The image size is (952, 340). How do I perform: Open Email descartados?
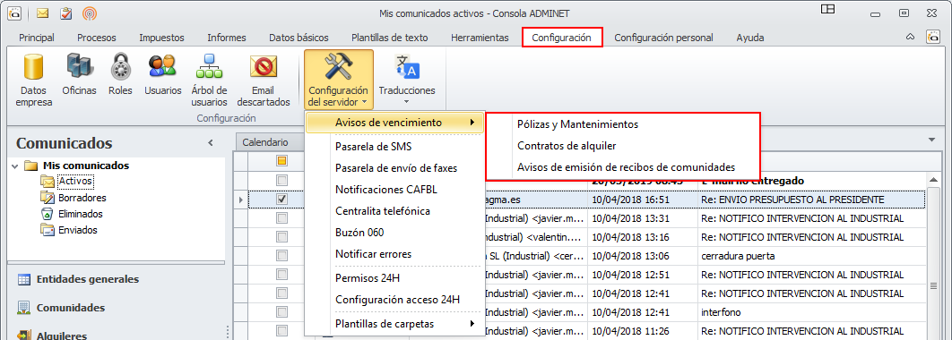(x=264, y=81)
